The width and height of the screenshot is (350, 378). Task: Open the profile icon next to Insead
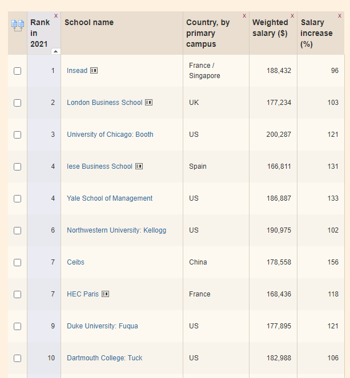coord(94,71)
